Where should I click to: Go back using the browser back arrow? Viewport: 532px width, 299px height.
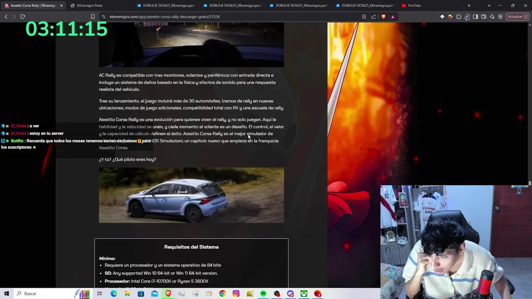point(6,17)
